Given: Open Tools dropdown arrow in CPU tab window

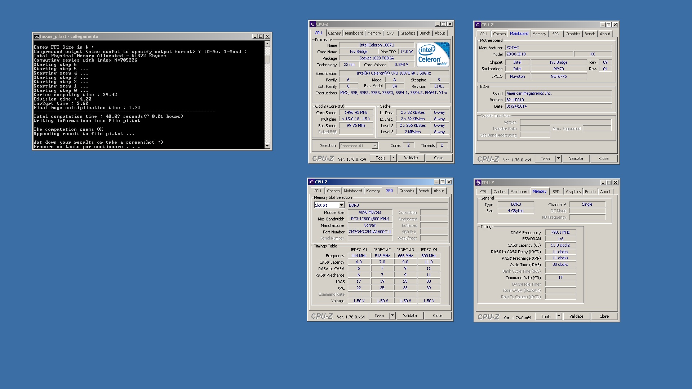Looking at the screenshot, I should click(393, 158).
